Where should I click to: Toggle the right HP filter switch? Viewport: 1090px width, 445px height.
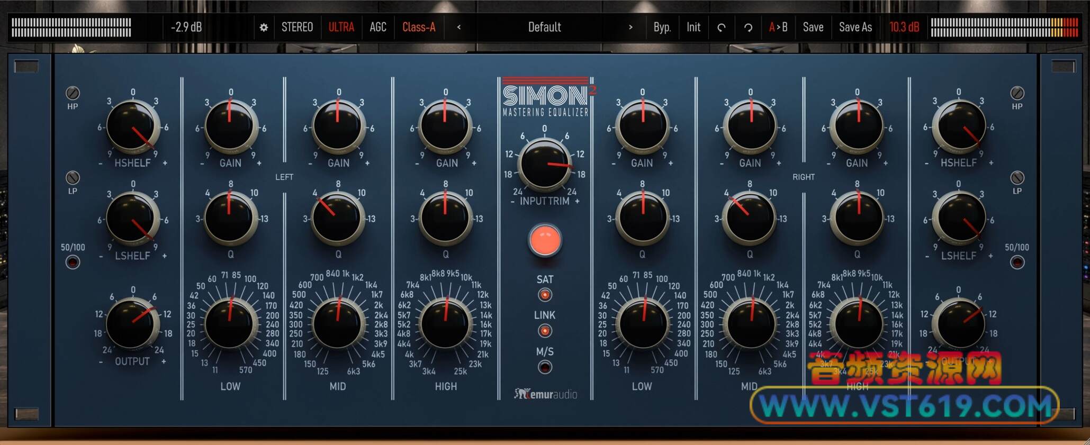(1017, 93)
